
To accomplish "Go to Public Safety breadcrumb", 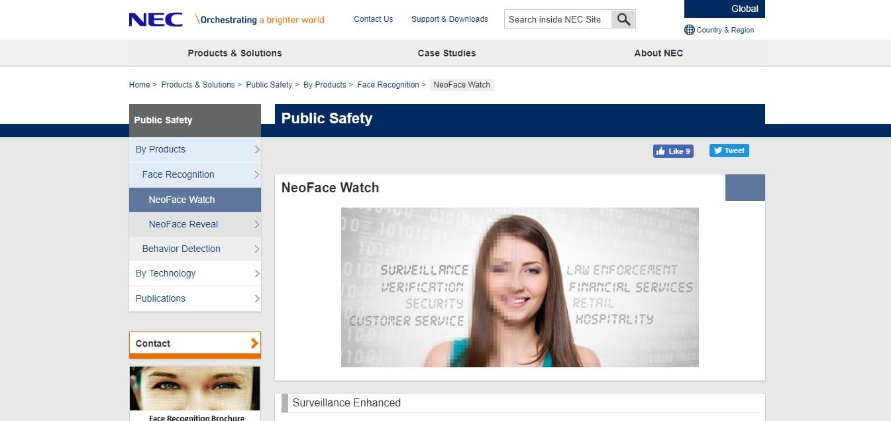I will click(x=269, y=85).
